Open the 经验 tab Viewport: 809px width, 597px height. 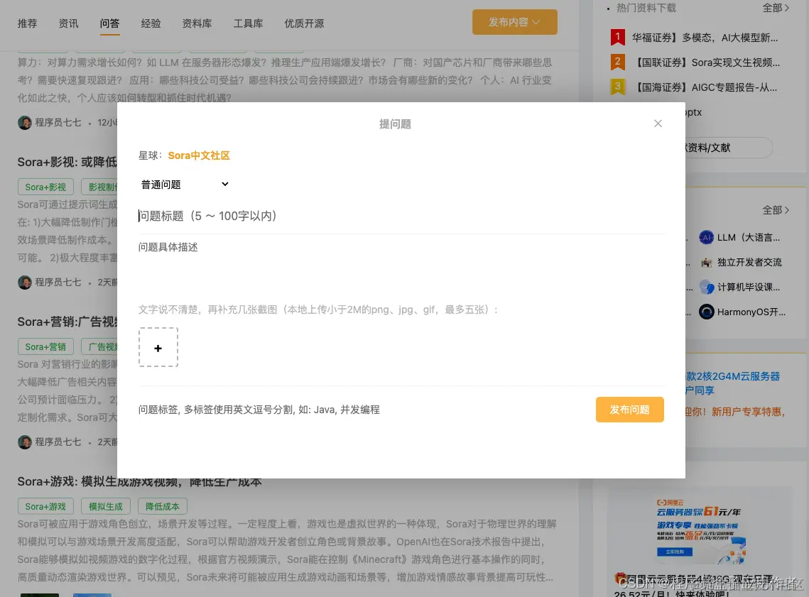coord(151,23)
